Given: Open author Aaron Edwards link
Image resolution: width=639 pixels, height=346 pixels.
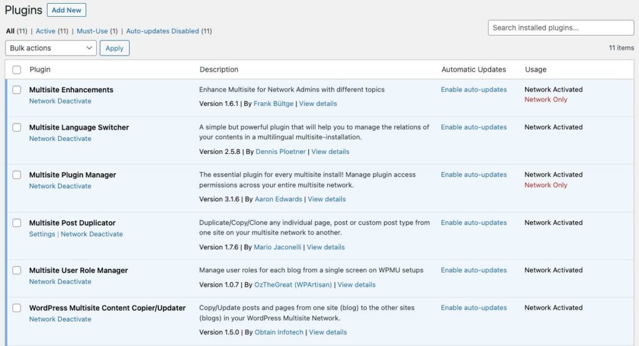Looking at the screenshot, I should (278, 199).
